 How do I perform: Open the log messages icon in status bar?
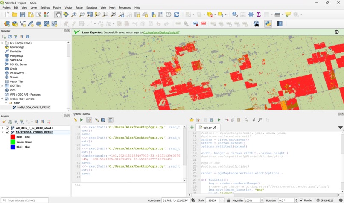pyautogui.click(x=341, y=200)
